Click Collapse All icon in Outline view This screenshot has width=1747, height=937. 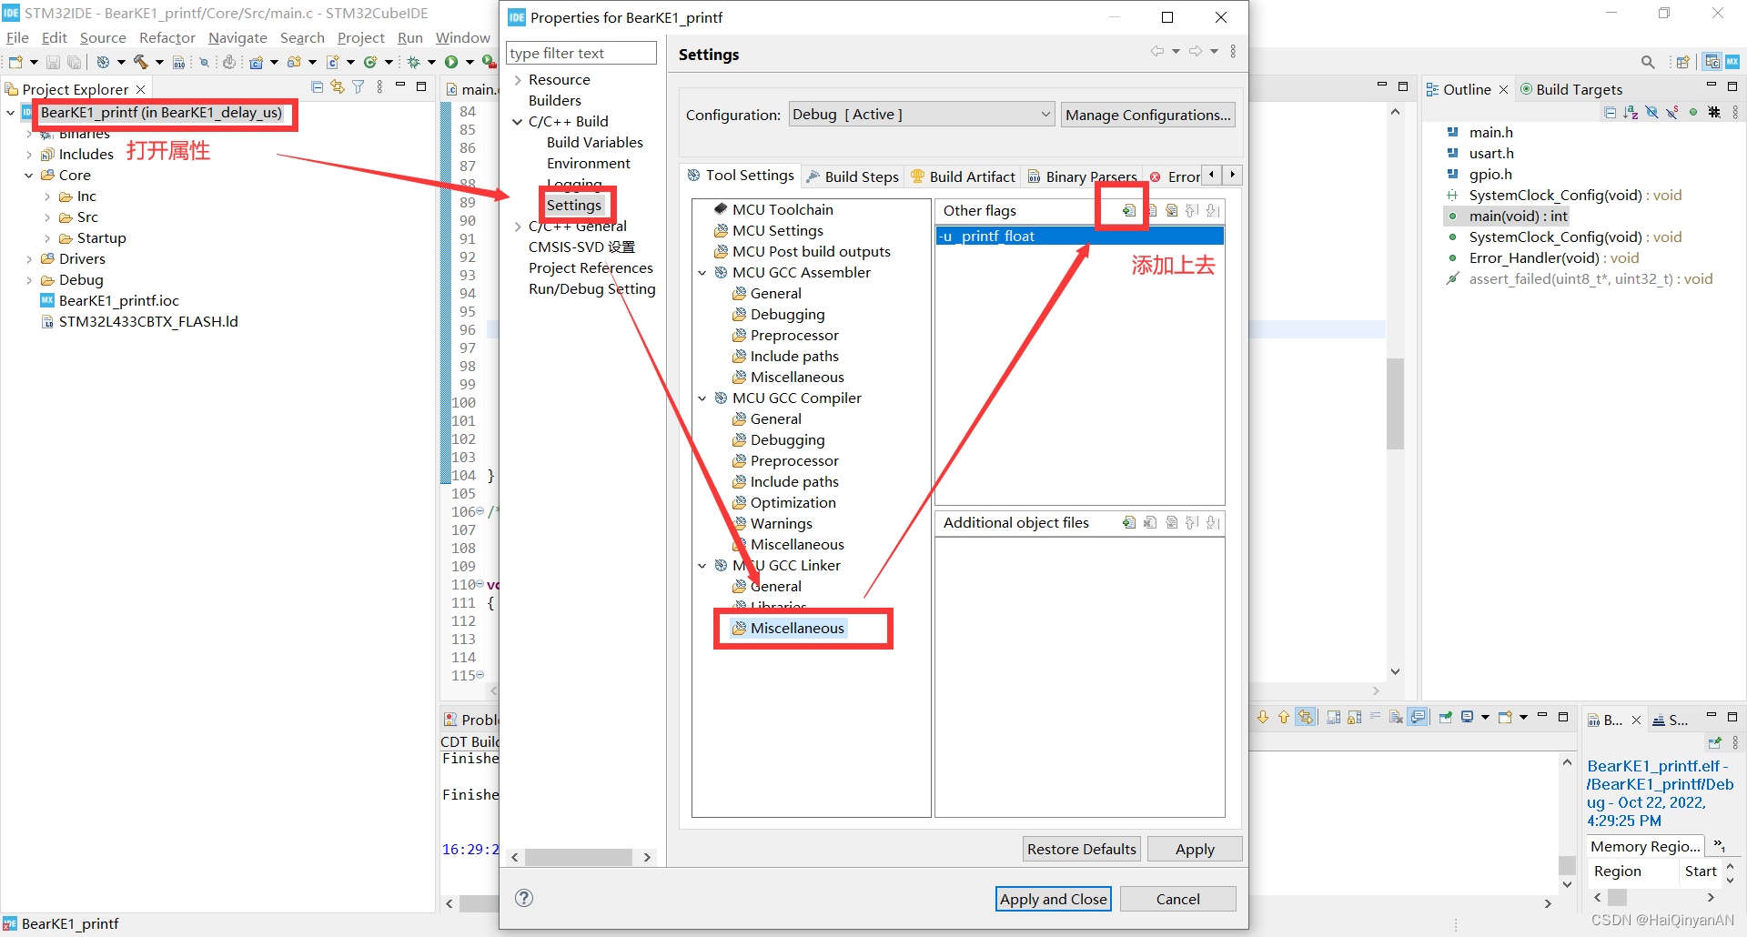tap(1610, 112)
